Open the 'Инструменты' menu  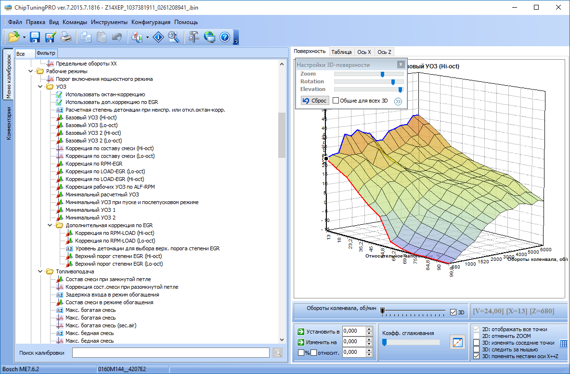(109, 22)
